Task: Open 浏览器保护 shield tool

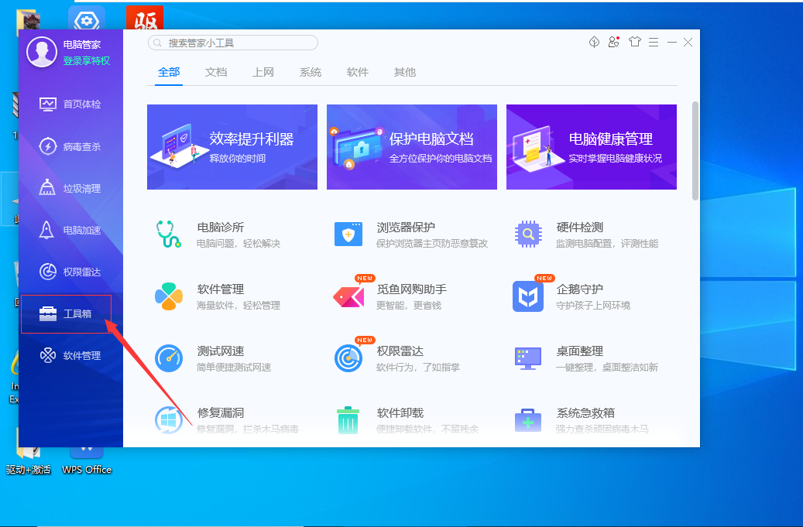Action: [410, 234]
